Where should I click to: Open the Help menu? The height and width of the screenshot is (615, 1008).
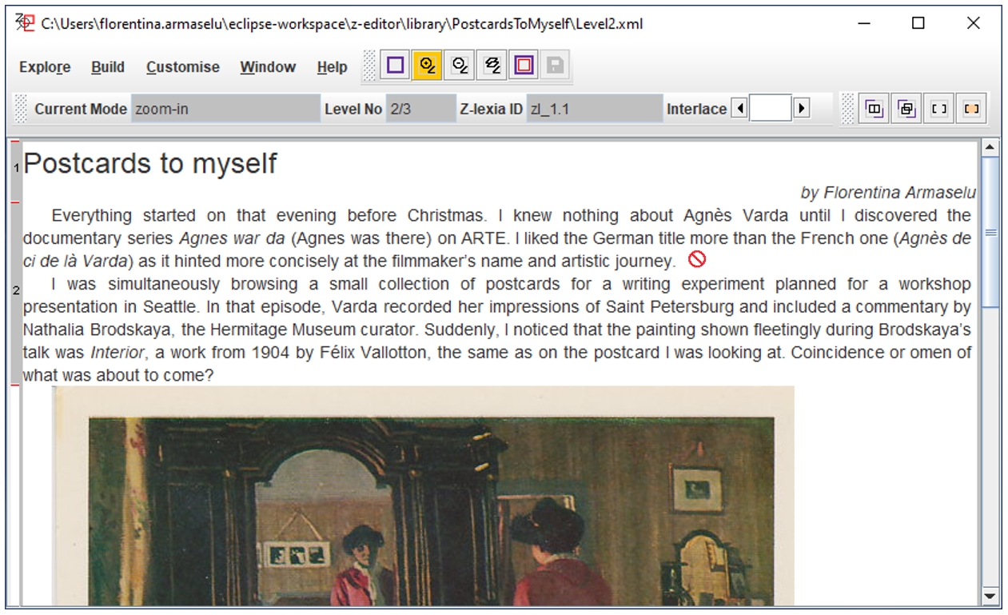click(332, 67)
